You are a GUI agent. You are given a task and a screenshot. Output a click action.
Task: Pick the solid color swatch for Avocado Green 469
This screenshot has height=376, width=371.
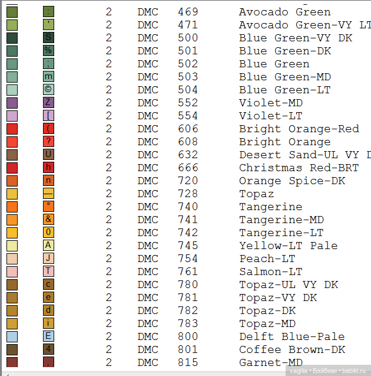(x=12, y=12)
